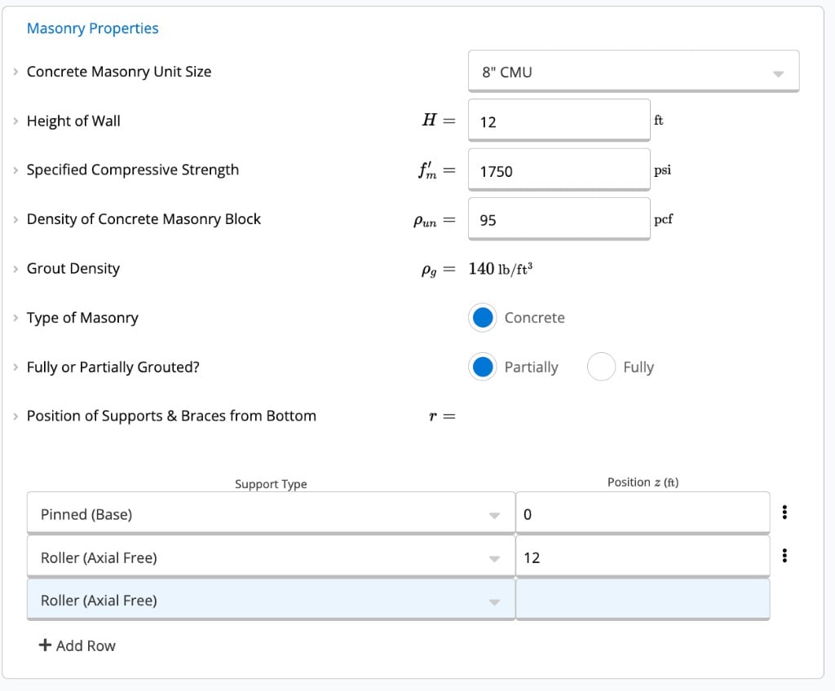Viewport: 835px width, 691px height.
Task: Click the Masonry Properties heading
Action: [x=93, y=29]
